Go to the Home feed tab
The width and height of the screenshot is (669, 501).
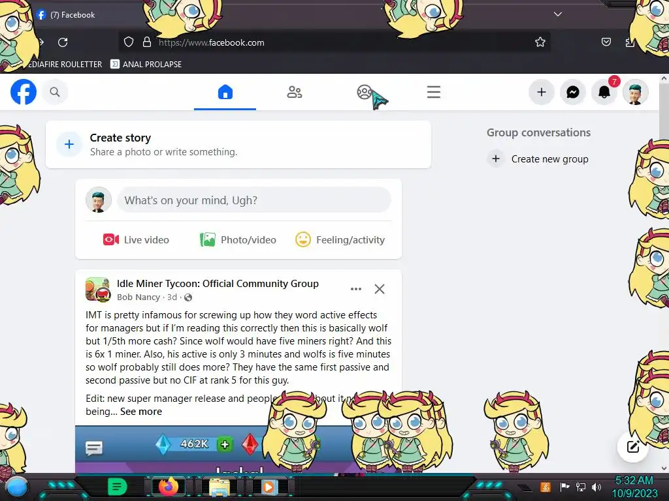[225, 92]
